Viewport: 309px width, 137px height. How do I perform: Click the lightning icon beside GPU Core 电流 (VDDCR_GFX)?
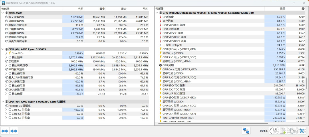pos(161,69)
